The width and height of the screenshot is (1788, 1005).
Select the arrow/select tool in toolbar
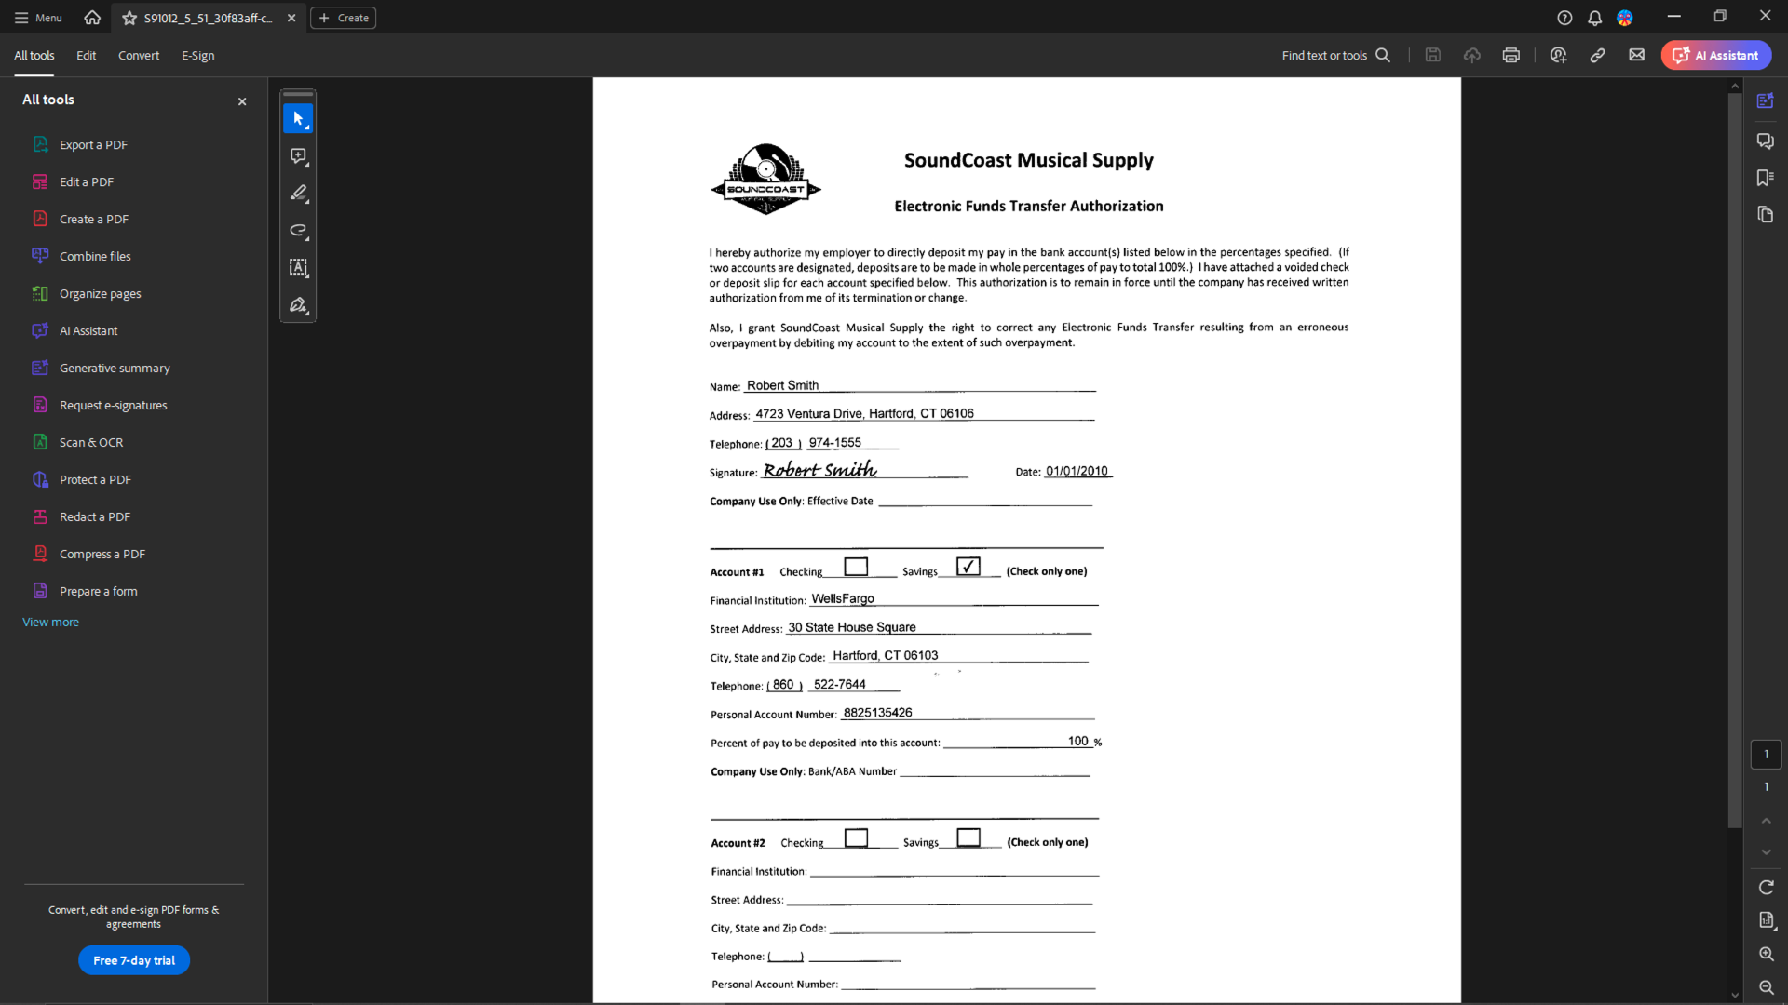[x=298, y=118]
